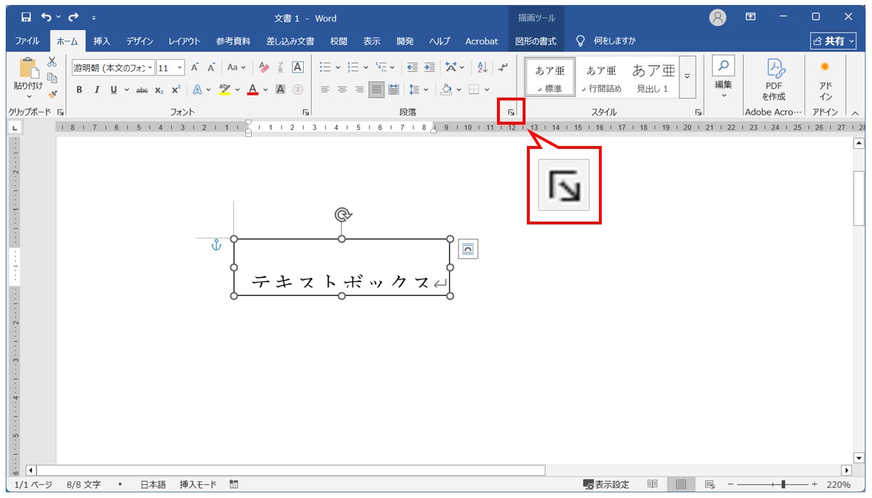
Task: Click the Redo arrow in title bar
Action: pyautogui.click(x=73, y=17)
